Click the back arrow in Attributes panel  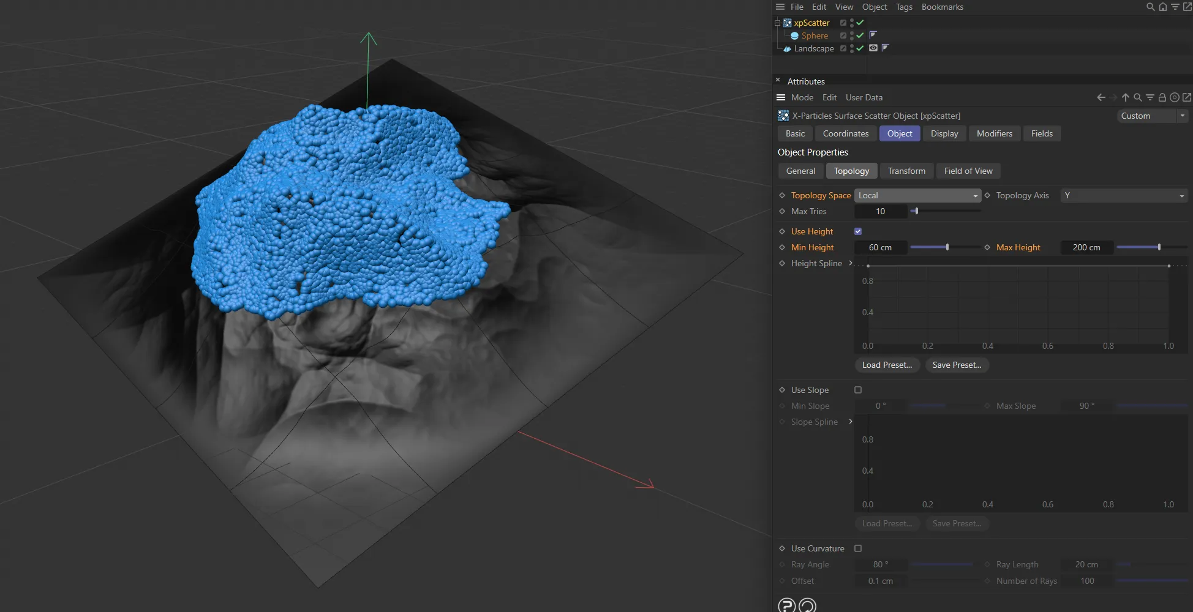pos(1100,97)
